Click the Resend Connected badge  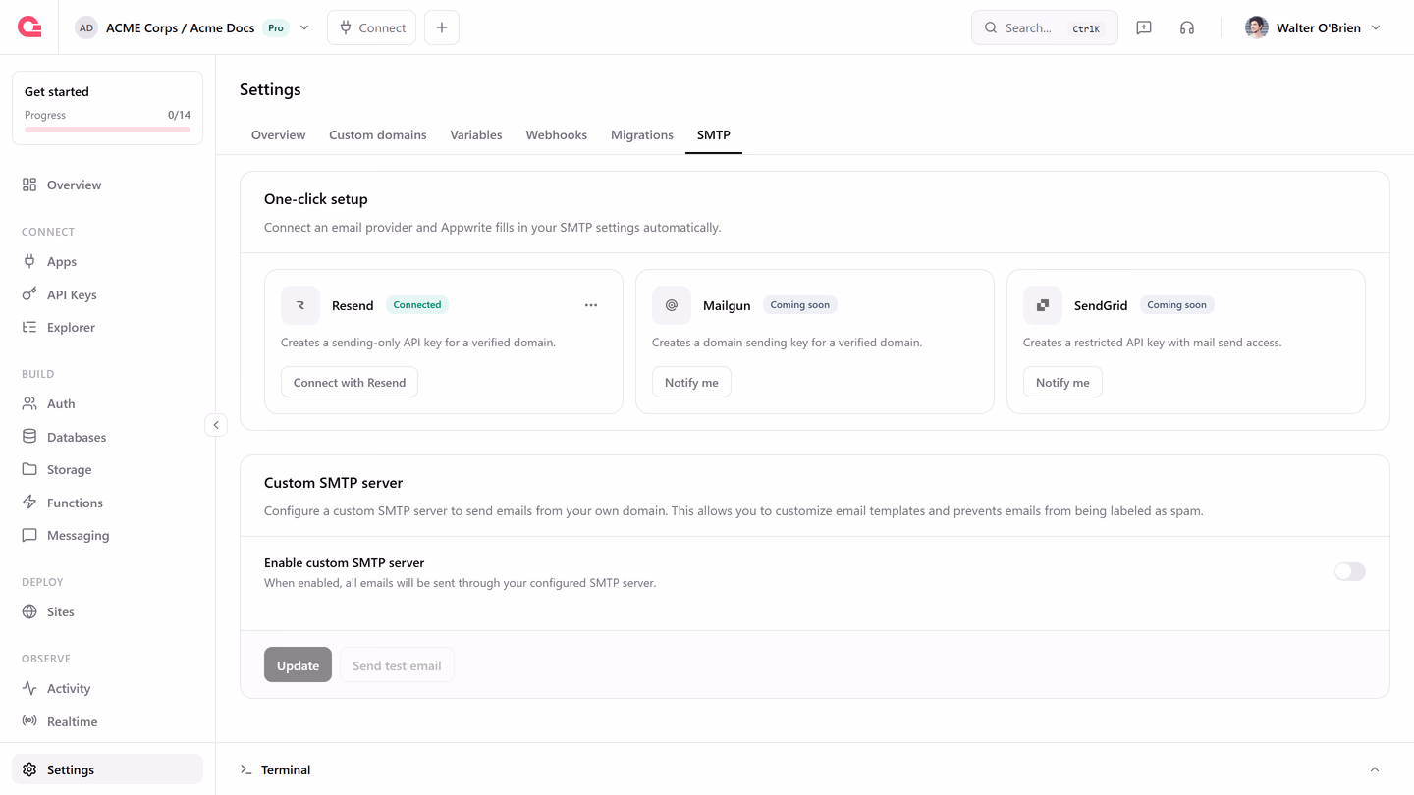pos(417,305)
